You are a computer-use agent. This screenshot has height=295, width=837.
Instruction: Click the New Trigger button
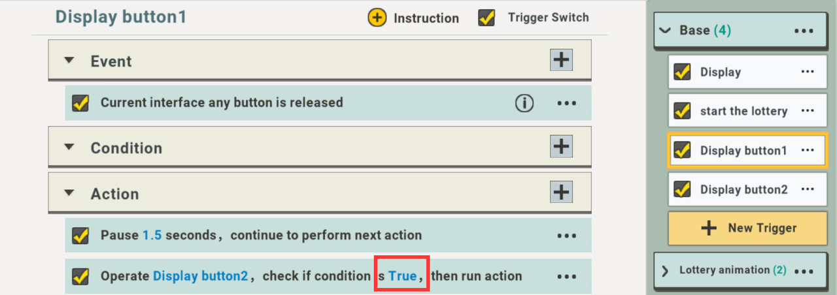coord(748,228)
